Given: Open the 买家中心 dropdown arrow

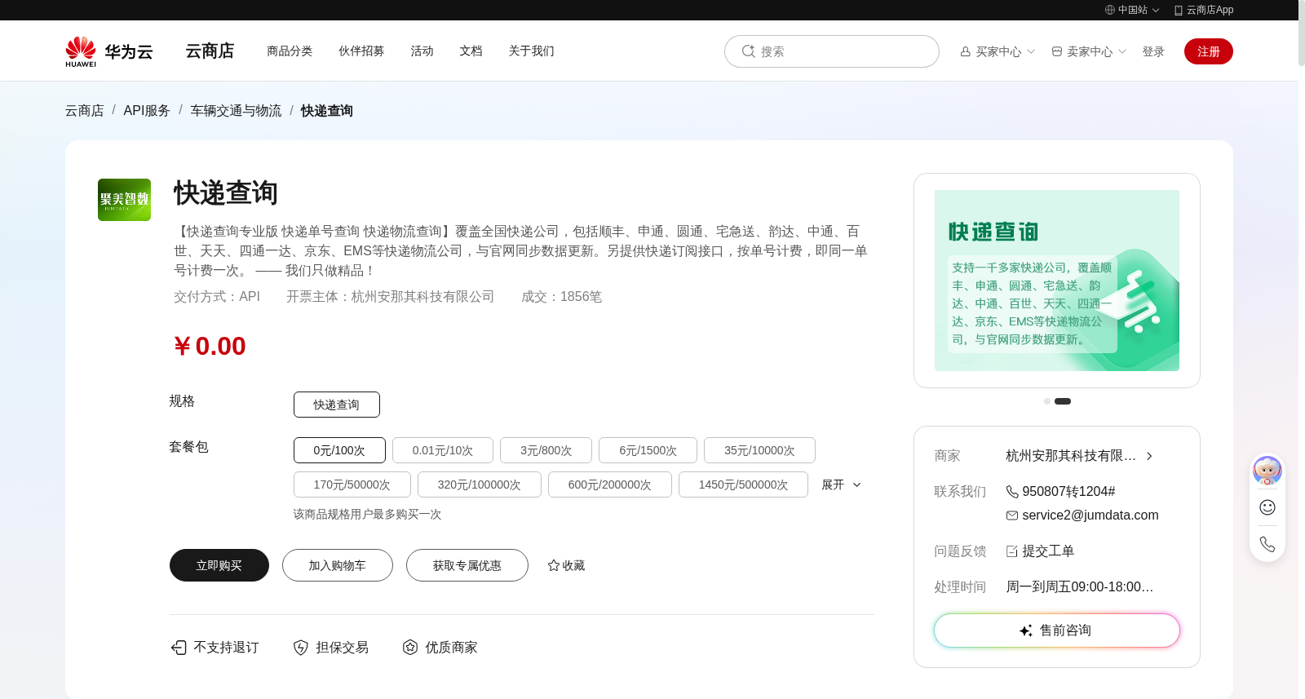Looking at the screenshot, I should click(1031, 51).
